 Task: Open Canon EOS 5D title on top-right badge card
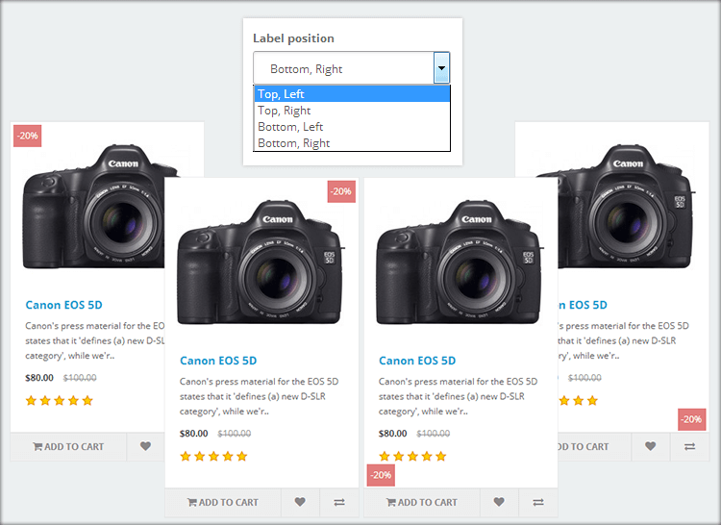click(218, 361)
